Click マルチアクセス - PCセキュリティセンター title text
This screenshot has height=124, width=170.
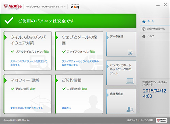(x=46, y=7)
